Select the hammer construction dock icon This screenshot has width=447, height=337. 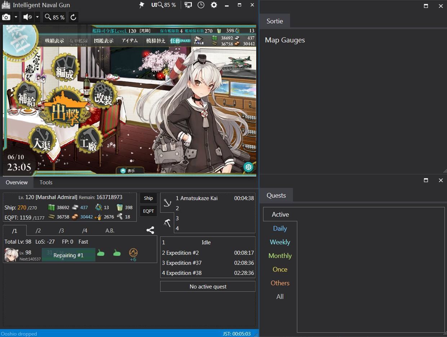pos(167,223)
